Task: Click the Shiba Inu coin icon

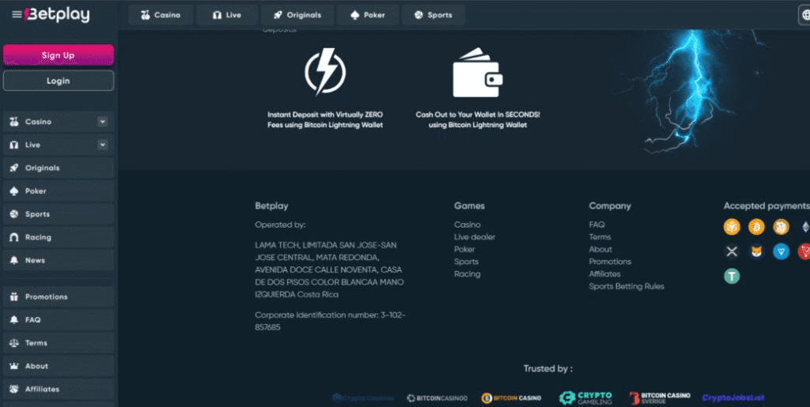Action: pyautogui.click(x=757, y=251)
